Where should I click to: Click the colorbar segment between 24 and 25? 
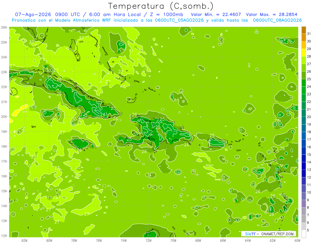click(x=304, y=83)
